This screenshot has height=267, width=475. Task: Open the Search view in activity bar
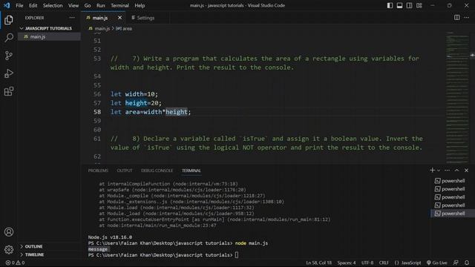click(x=9, y=38)
